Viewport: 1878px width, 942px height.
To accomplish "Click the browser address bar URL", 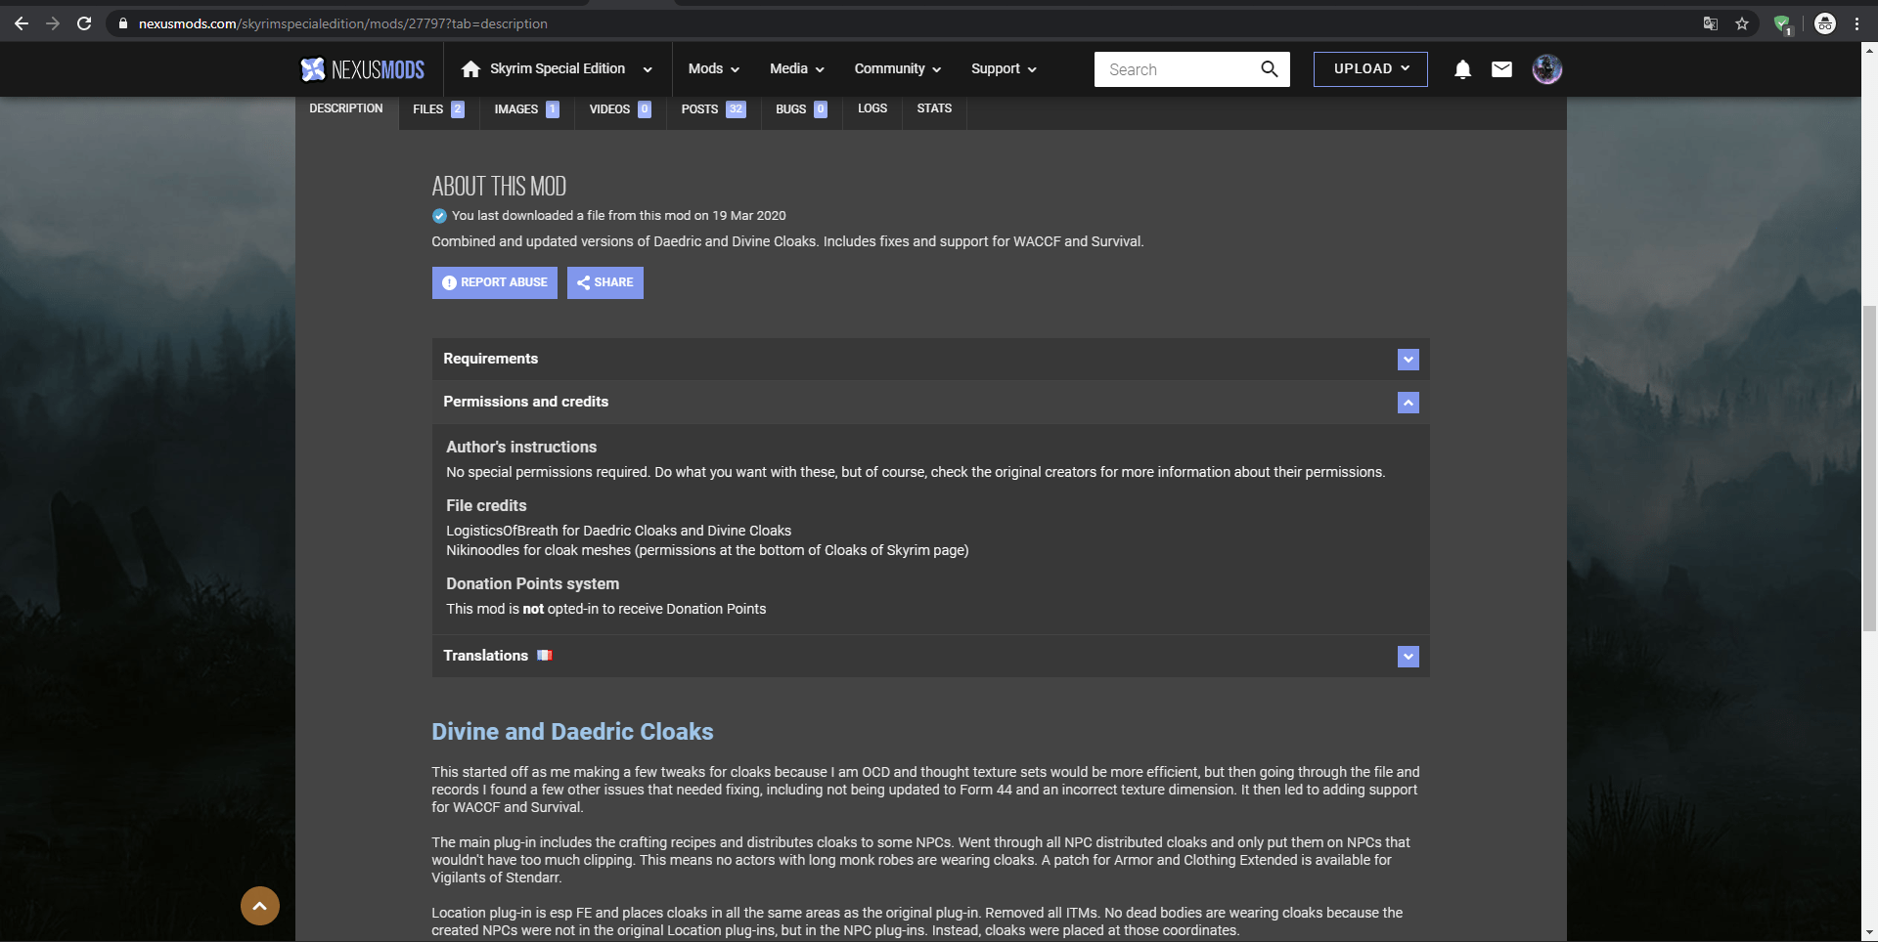I will tap(342, 23).
